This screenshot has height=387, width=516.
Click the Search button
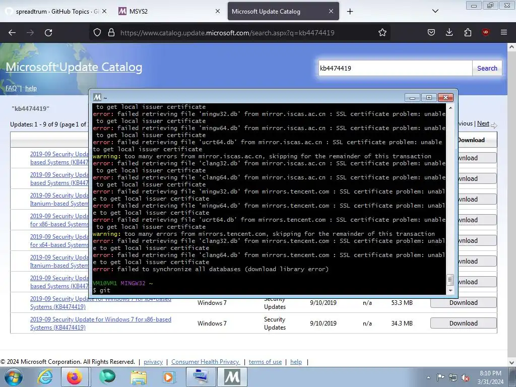[487, 68]
